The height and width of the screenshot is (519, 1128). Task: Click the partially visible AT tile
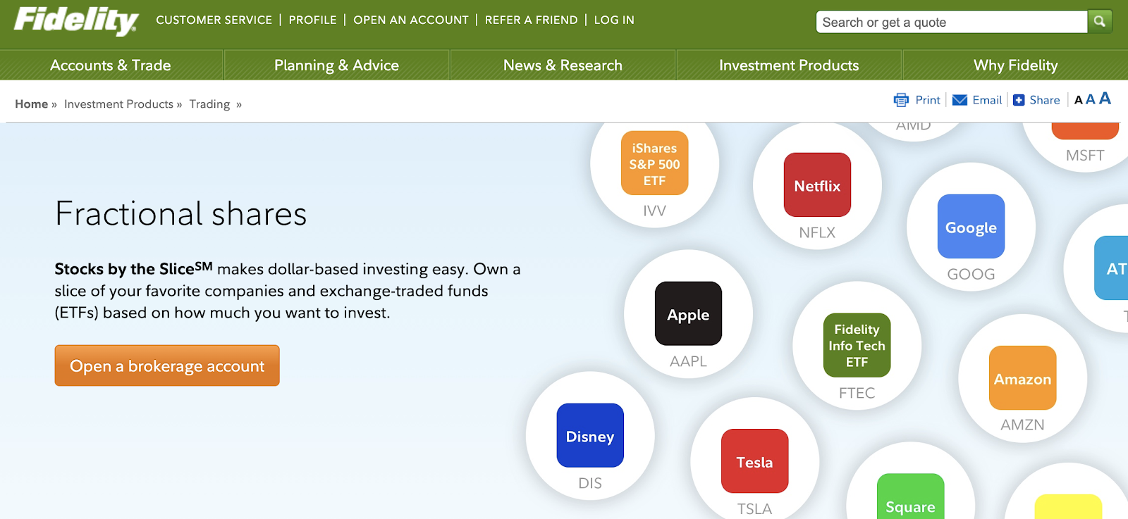pos(1112,268)
